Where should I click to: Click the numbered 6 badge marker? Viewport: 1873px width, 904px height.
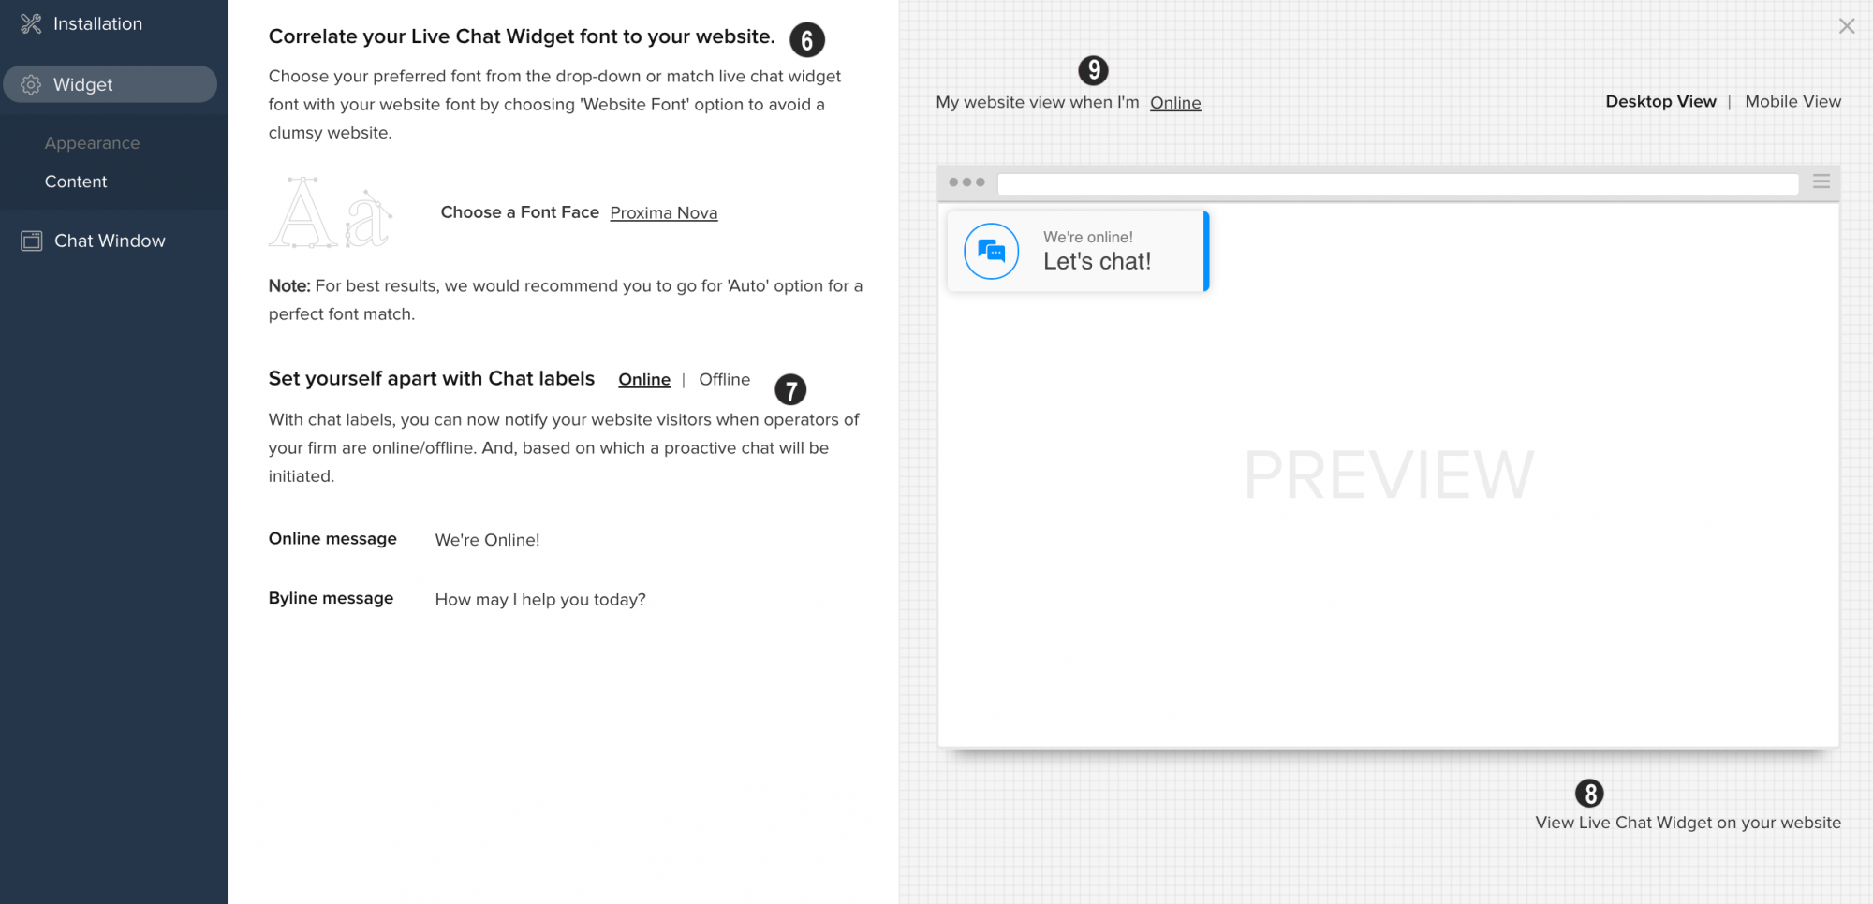point(807,40)
